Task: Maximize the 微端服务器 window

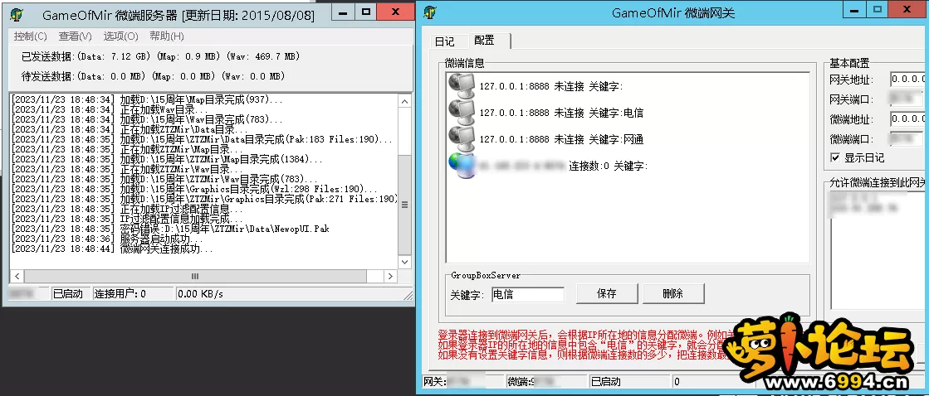Action: click(x=365, y=12)
